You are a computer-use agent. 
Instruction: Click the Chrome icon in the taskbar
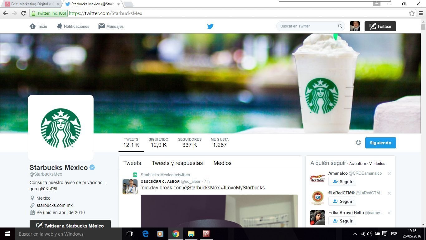click(176, 234)
